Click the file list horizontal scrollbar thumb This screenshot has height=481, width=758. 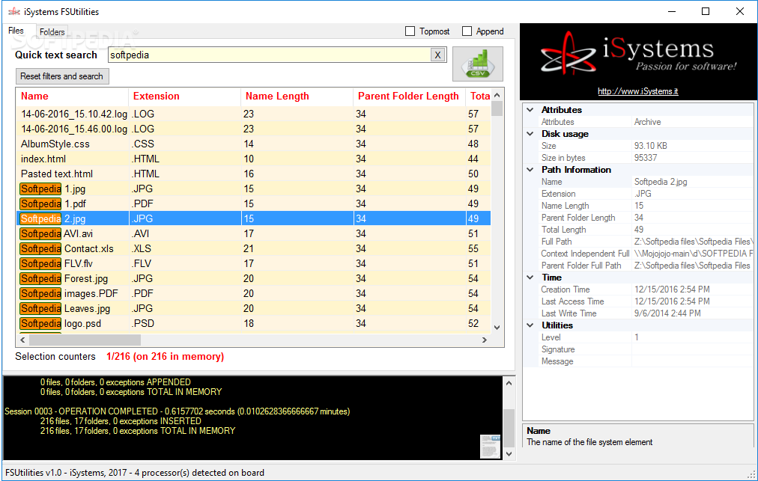85,340
